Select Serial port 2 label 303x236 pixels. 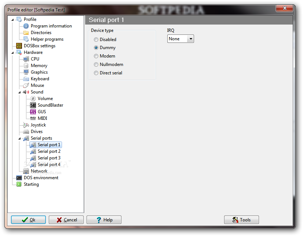[49, 151]
